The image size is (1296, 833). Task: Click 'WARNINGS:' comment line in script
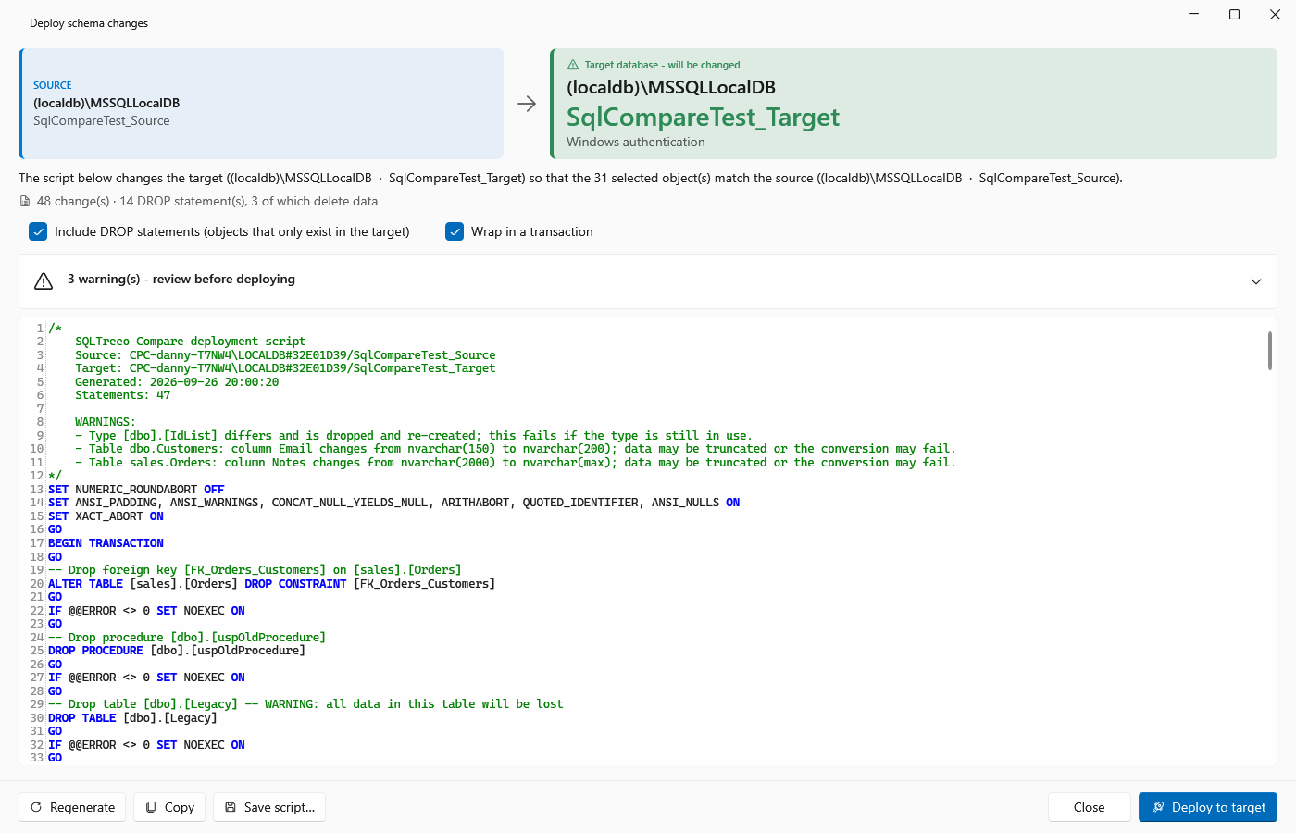point(105,422)
